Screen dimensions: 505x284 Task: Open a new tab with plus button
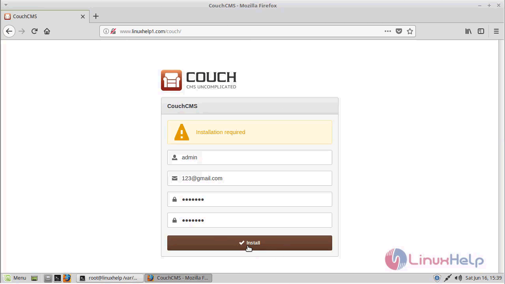pyautogui.click(x=96, y=16)
